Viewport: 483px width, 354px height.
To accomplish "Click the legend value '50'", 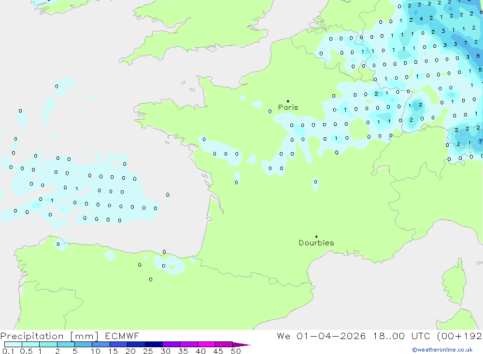I will [236, 351].
